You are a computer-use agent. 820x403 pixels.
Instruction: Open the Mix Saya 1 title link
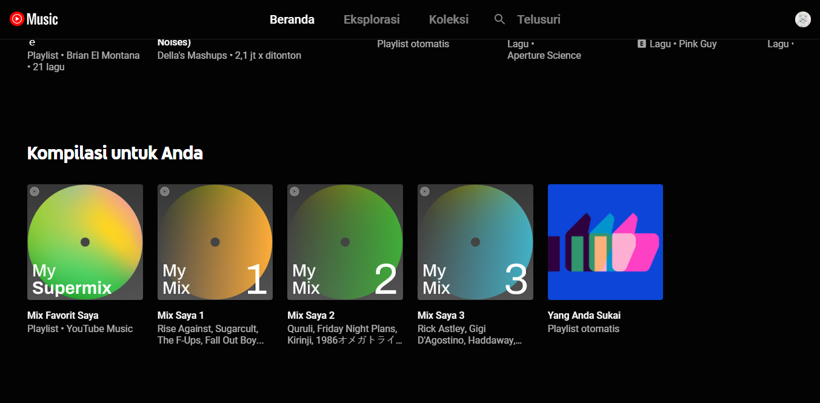coord(181,315)
